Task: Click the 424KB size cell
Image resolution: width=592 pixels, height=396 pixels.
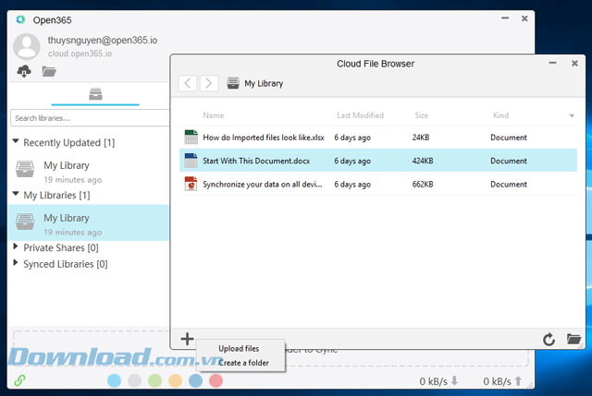Action: click(423, 161)
